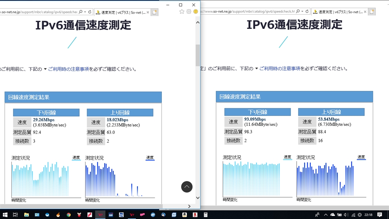Click 測定品質 value 63.0 in the left window
Screen dimensions: 389x219
[111, 132]
